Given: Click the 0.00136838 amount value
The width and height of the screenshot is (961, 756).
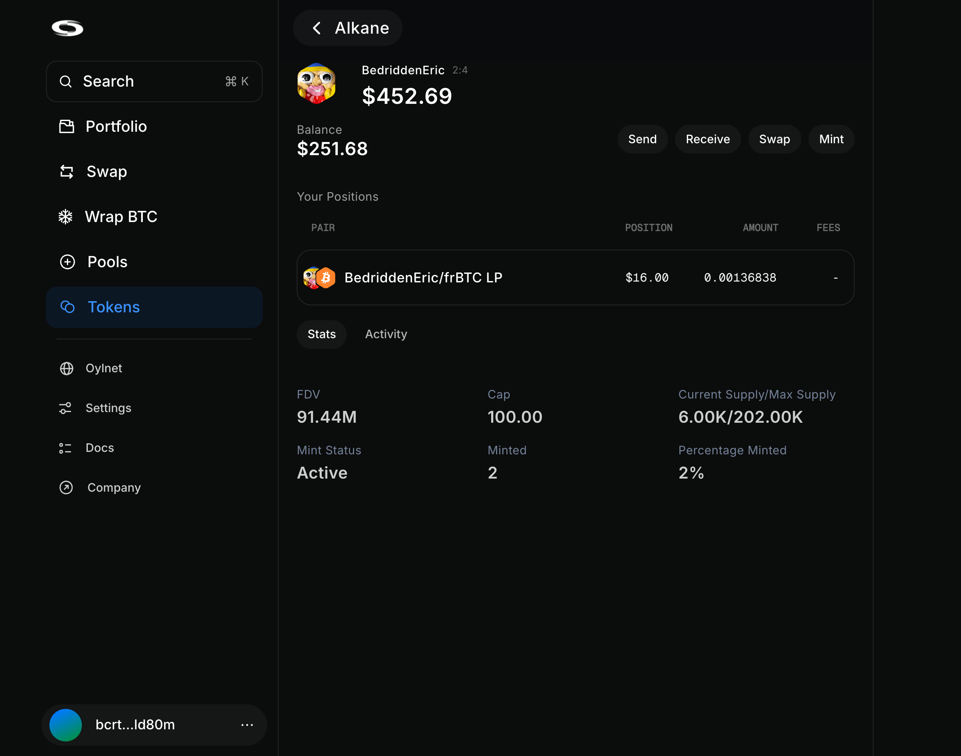Looking at the screenshot, I should tap(740, 278).
